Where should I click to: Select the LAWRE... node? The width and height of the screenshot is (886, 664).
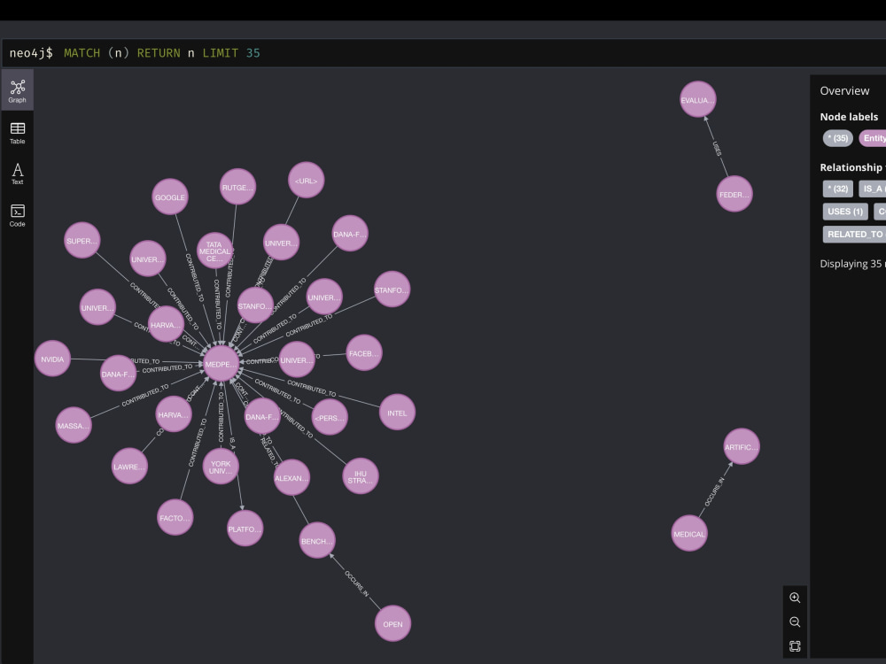[129, 467]
